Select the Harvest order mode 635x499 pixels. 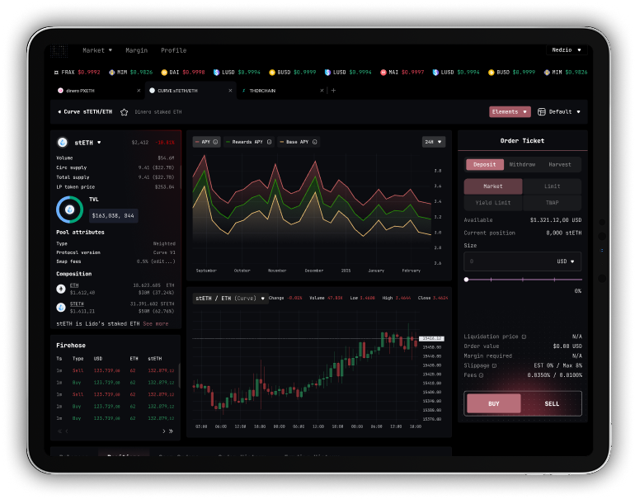coord(560,164)
